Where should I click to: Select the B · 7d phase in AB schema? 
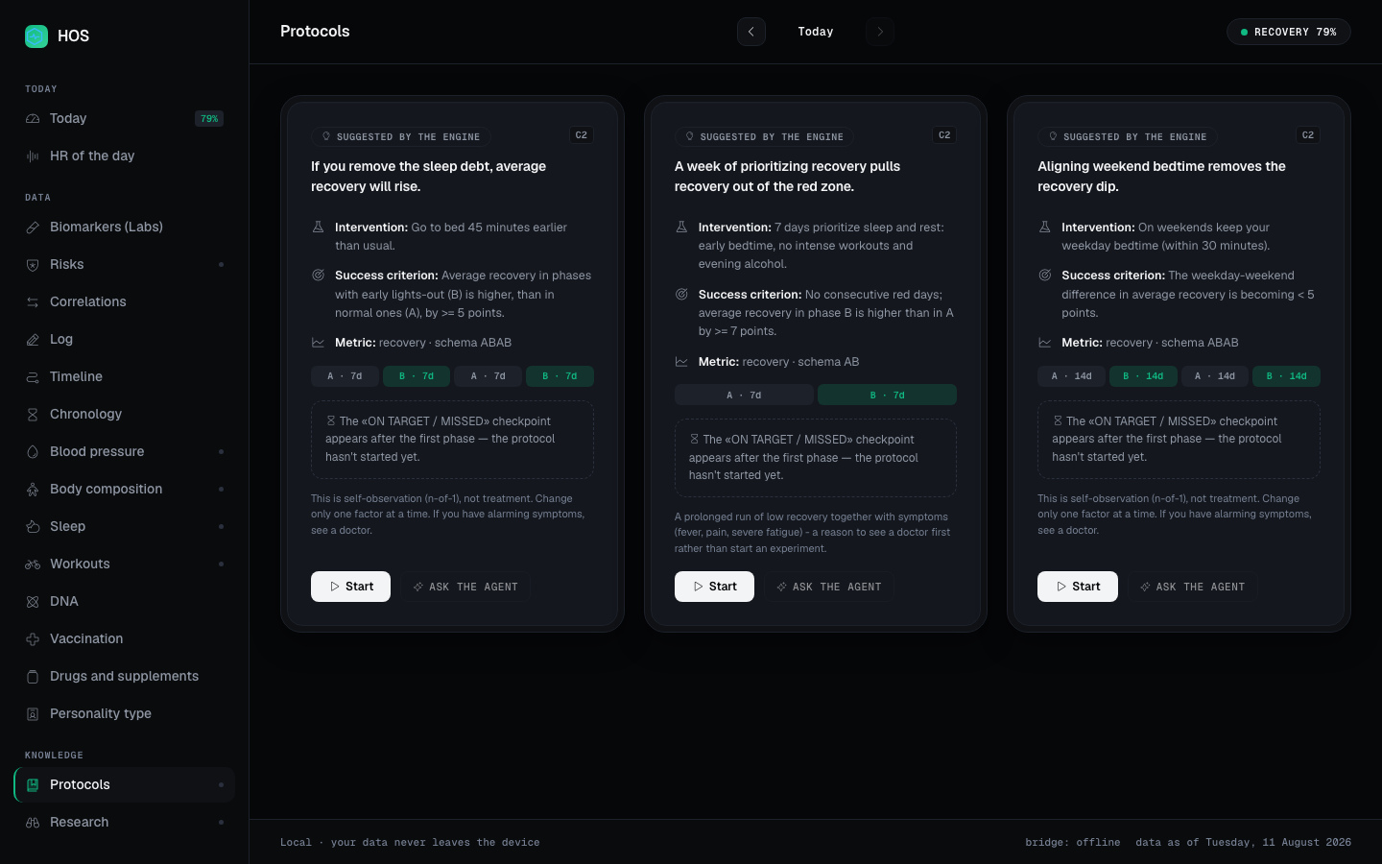point(887,395)
